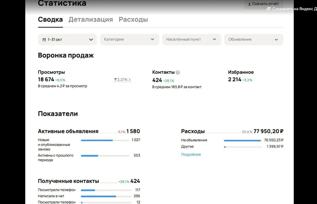317x204 pixels.
Task: Click the Избранное value 2 214
Action: 235,79
